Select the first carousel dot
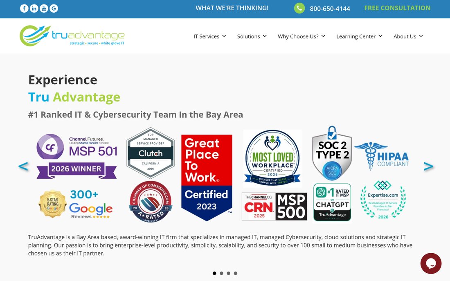This screenshot has height=281, width=450. click(x=214, y=273)
